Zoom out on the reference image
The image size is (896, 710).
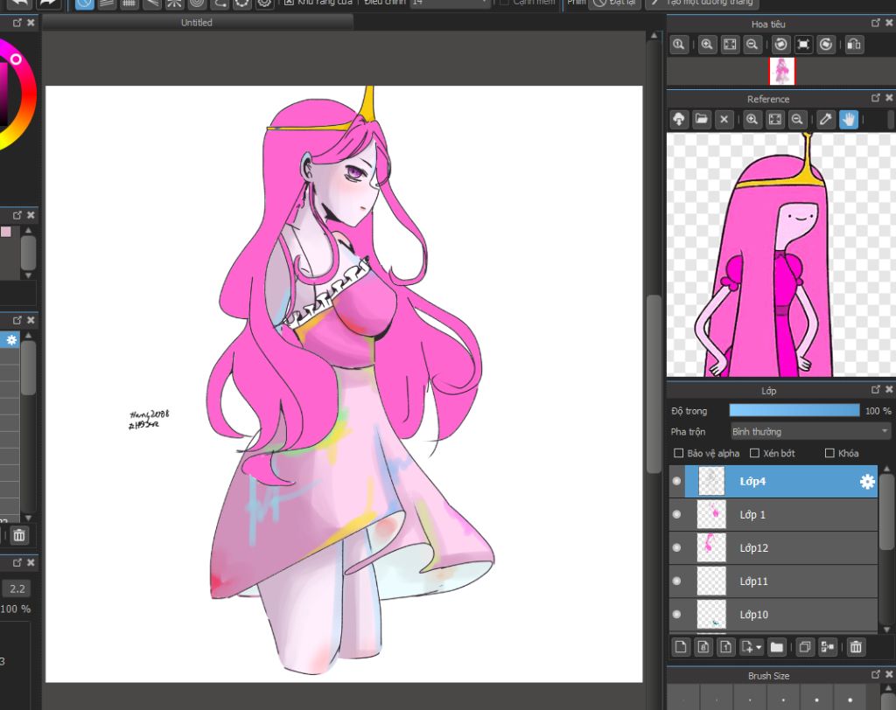tap(797, 120)
